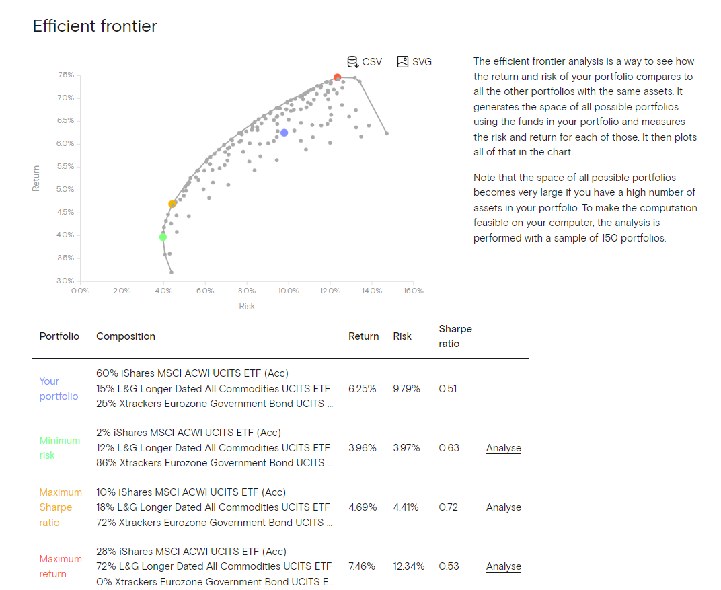
Task: Click the 'Efficient frontier' heading
Action: (95, 26)
